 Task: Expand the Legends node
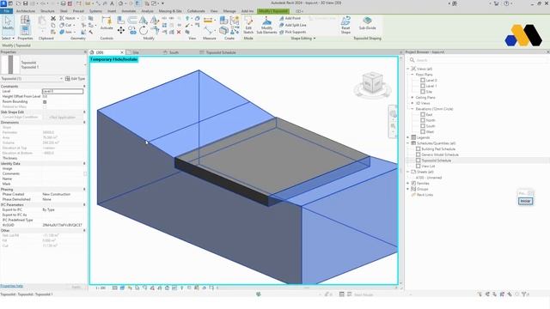408,137
